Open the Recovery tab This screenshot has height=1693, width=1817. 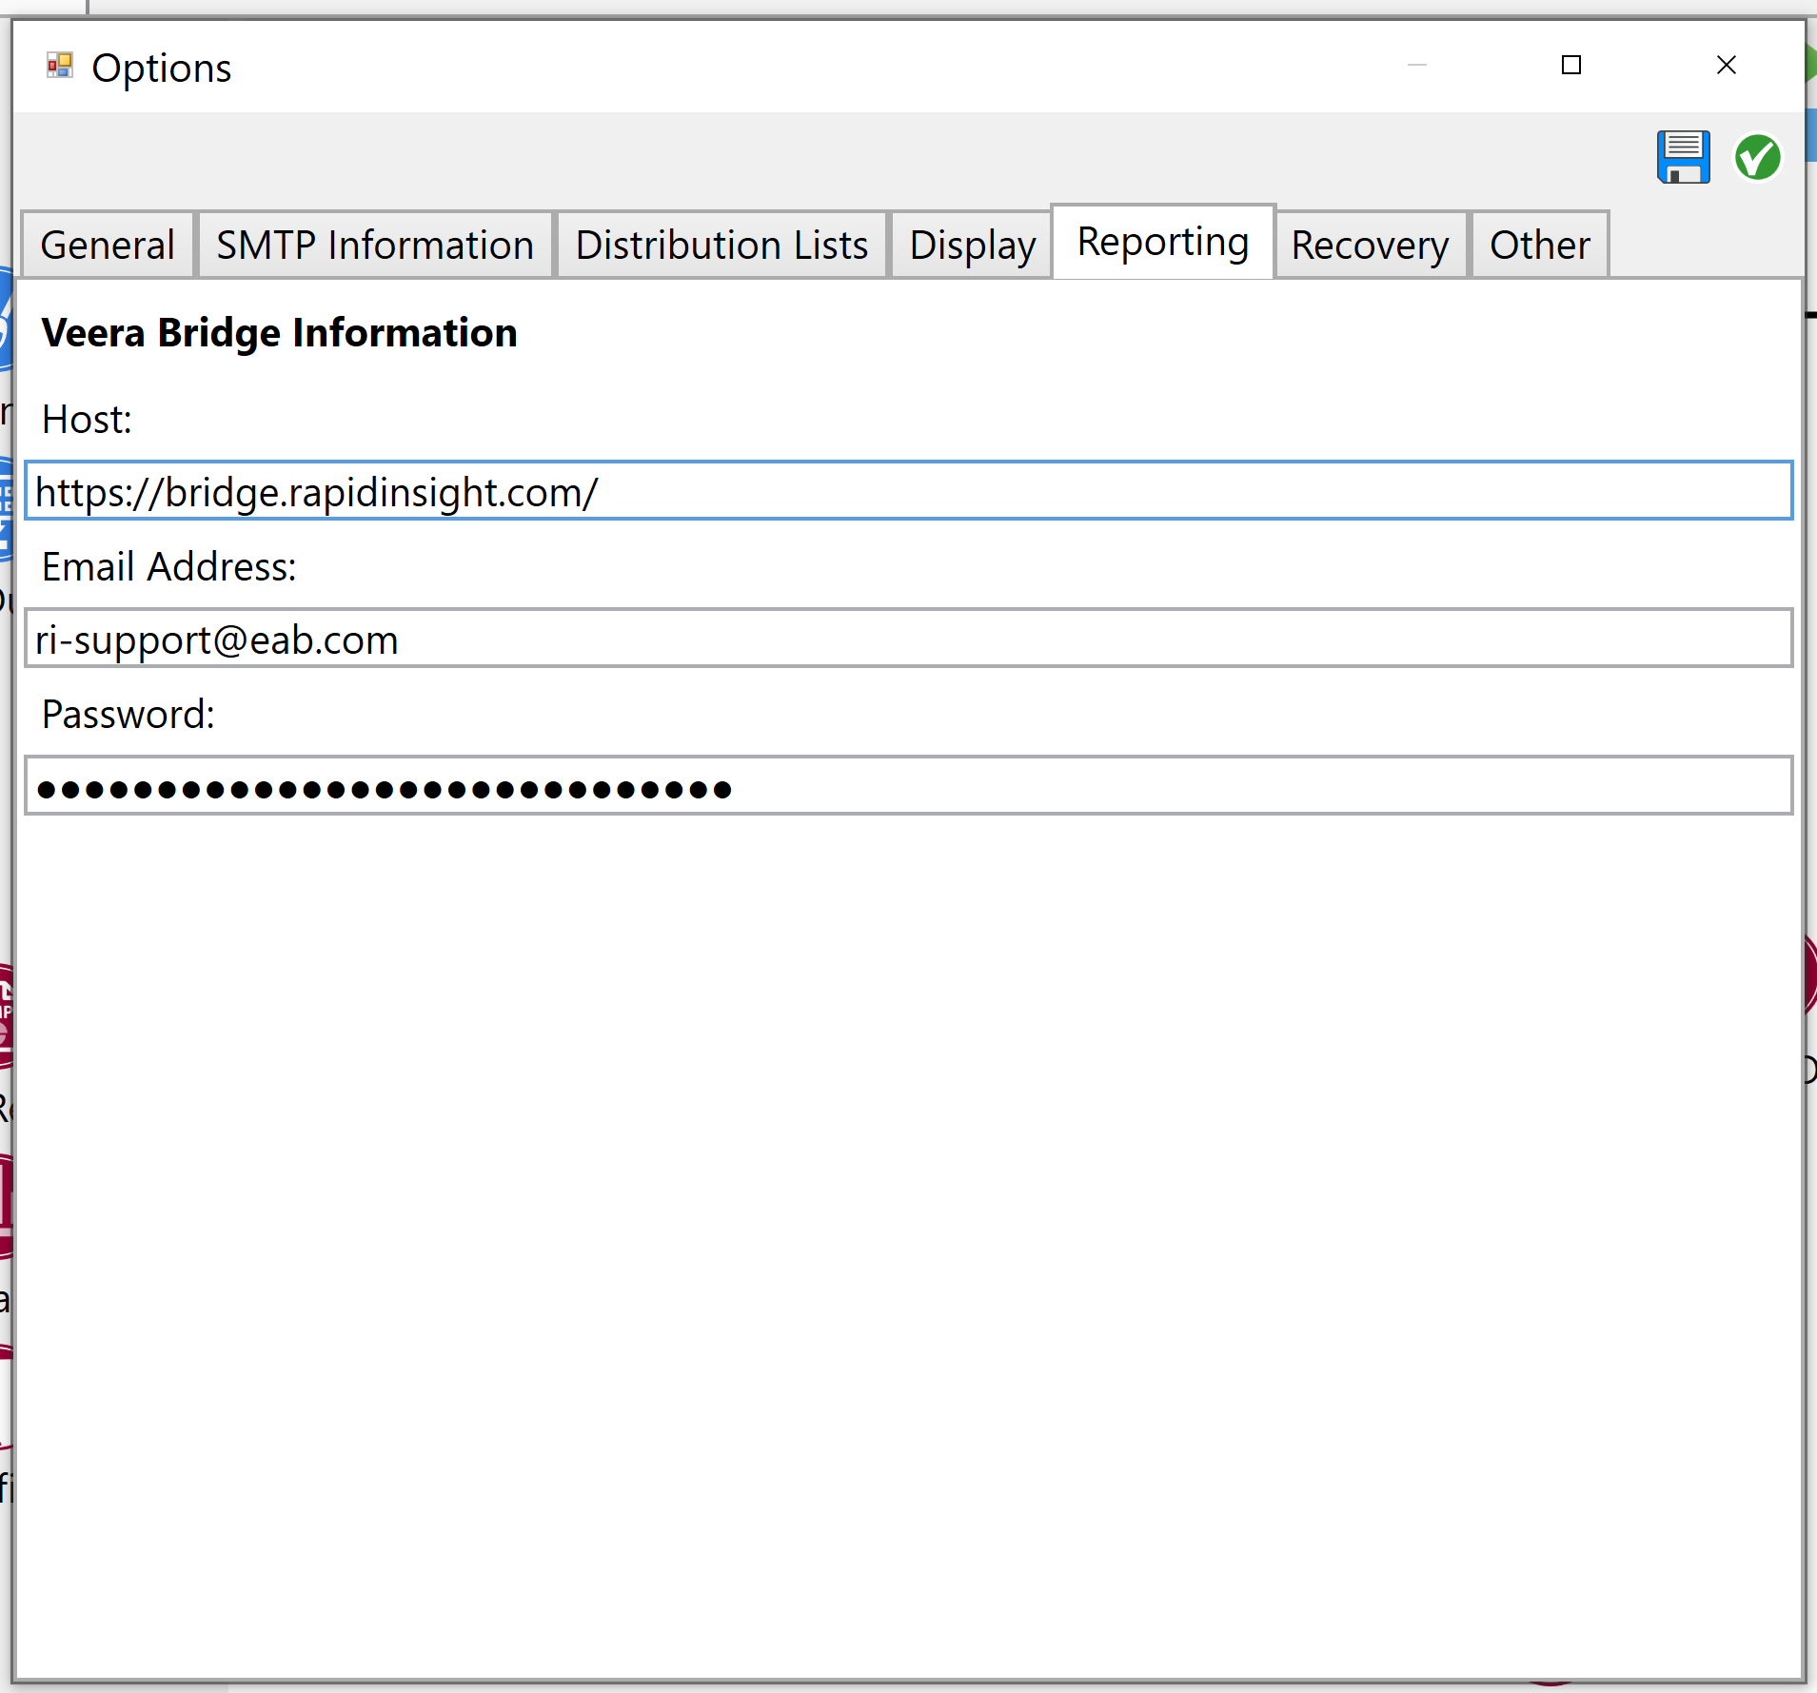point(1369,244)
